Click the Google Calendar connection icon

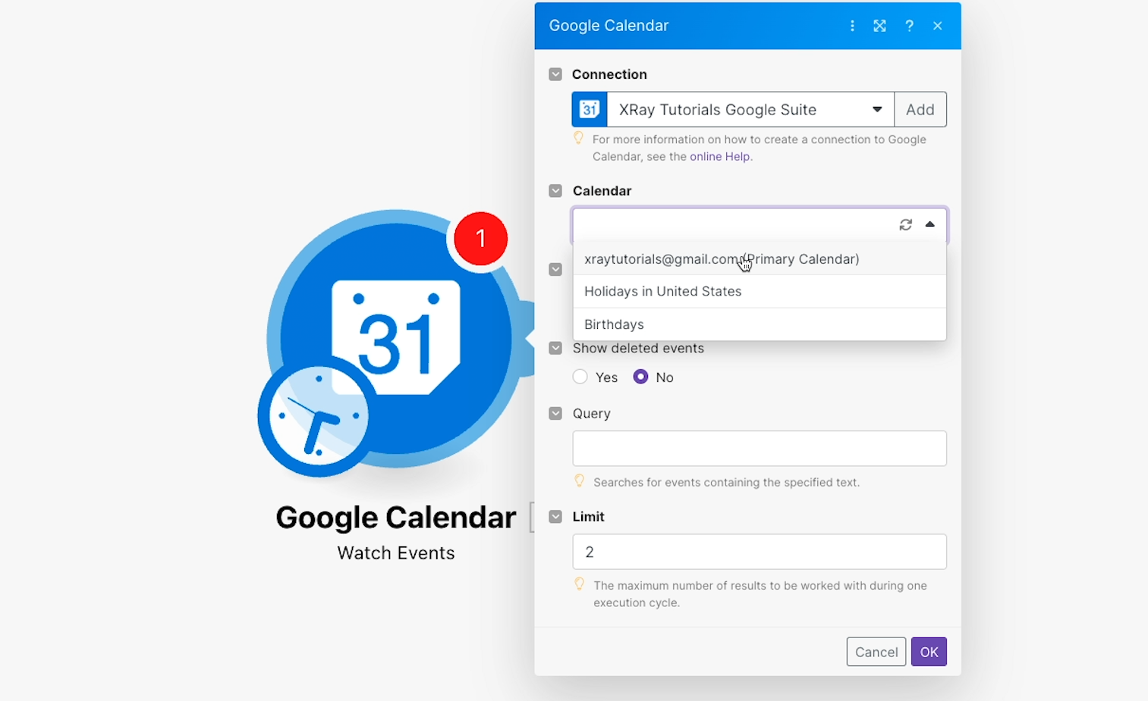tap(590, 110)
